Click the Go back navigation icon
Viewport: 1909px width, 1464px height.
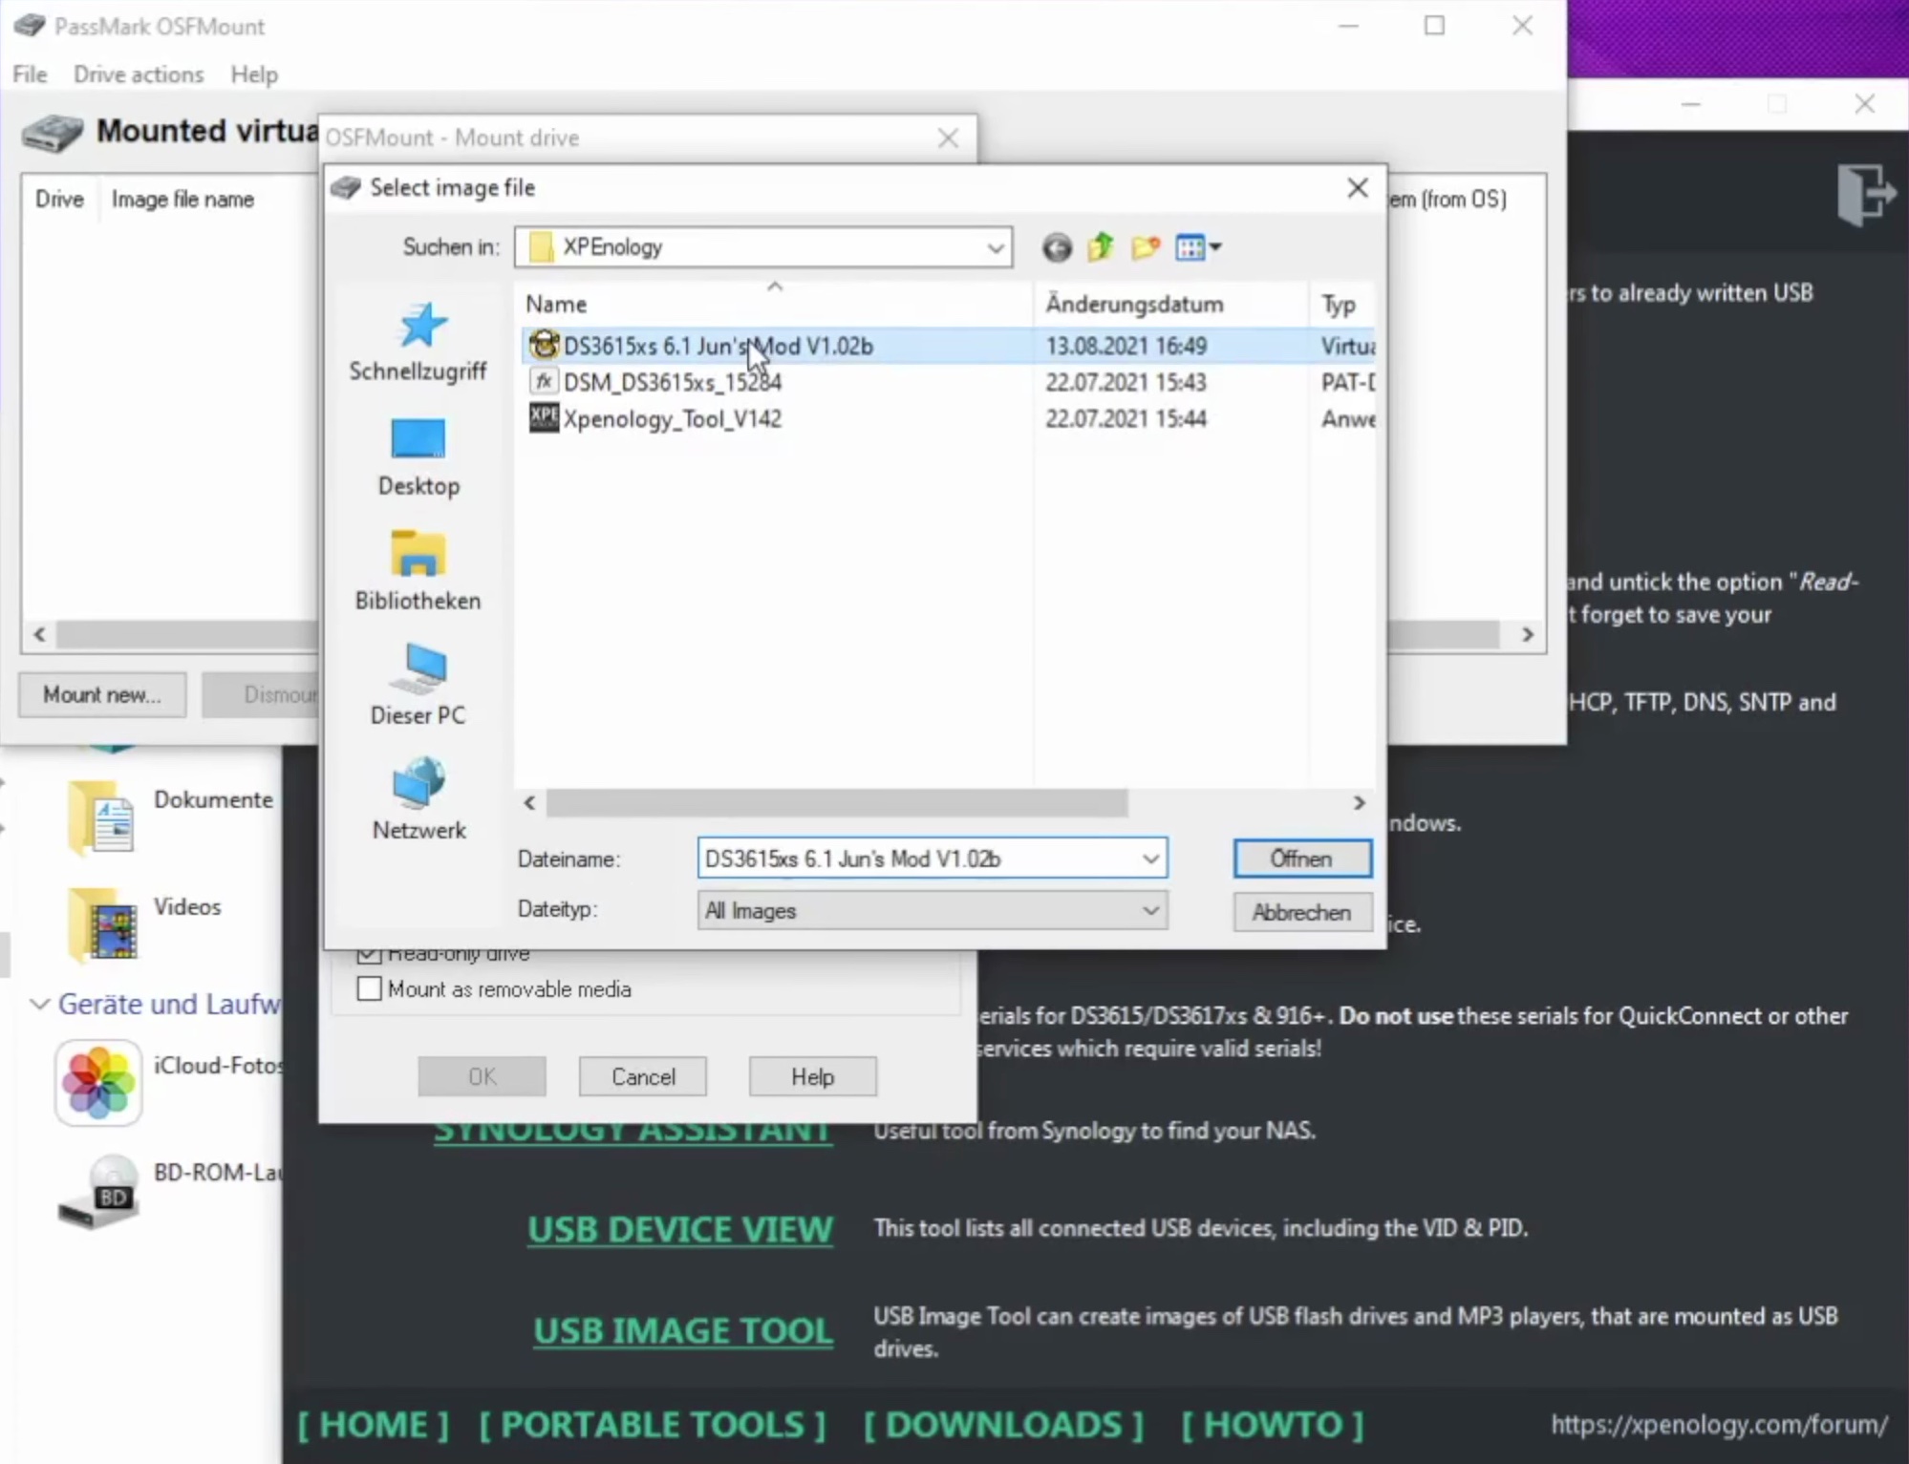1057,248
